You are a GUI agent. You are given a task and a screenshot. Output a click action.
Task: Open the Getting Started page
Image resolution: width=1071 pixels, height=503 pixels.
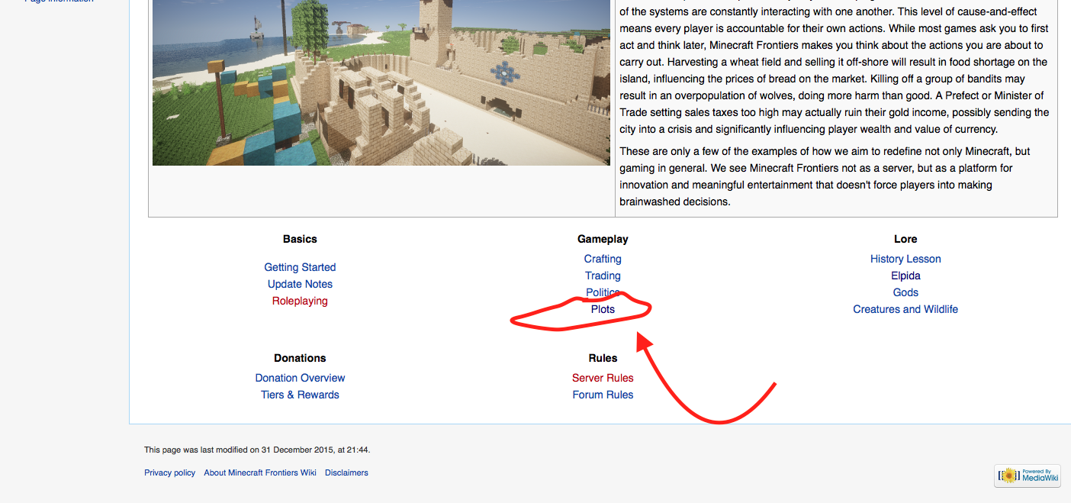point(300,267)
